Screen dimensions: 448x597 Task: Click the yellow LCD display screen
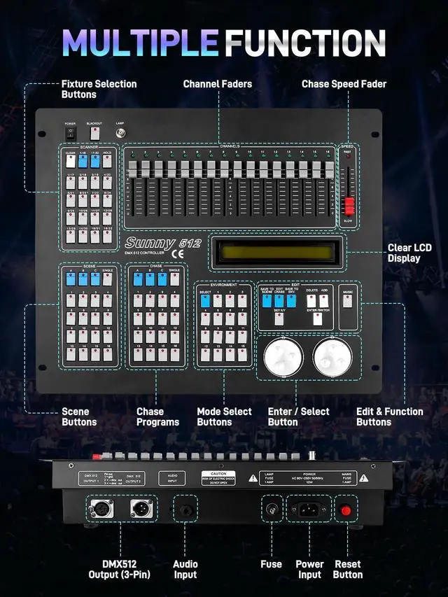(x=277, y=252)
